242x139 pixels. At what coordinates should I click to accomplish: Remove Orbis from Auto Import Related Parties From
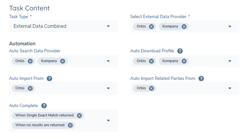151,88
